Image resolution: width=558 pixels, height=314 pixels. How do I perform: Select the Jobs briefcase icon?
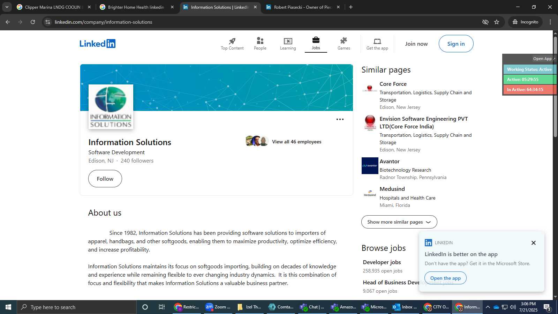[x=316, y=40]
